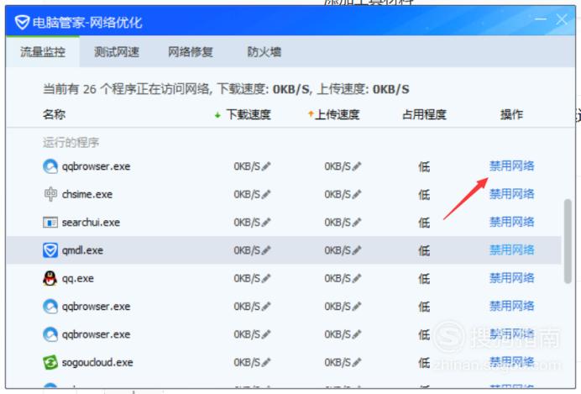The height and width of the screenshot is (394, 581).
Task: Edit upload speed limit for qq.exe
Action: pyautogui.click(x=357, y=278)
